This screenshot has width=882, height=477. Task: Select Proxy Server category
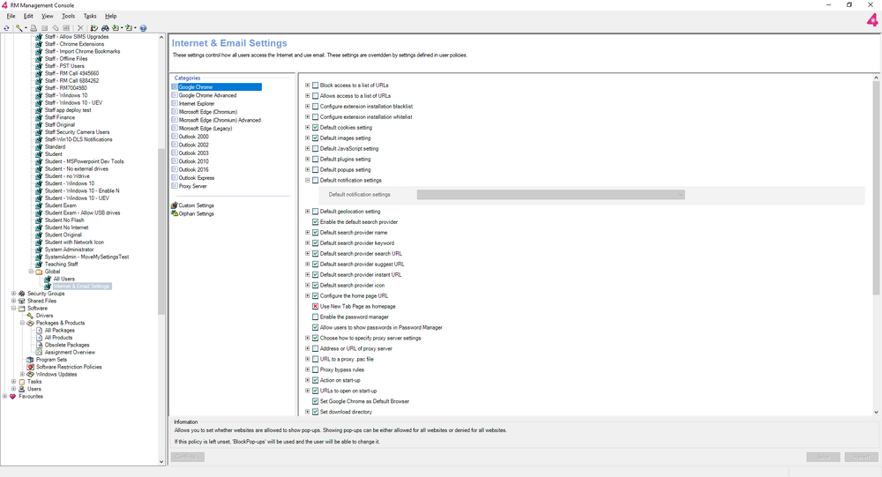[192, 186]
